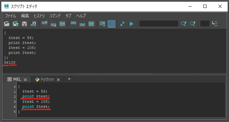Click the Go to Line number field
This screenshot has height=122, width=229.
(x=205, y=23)
